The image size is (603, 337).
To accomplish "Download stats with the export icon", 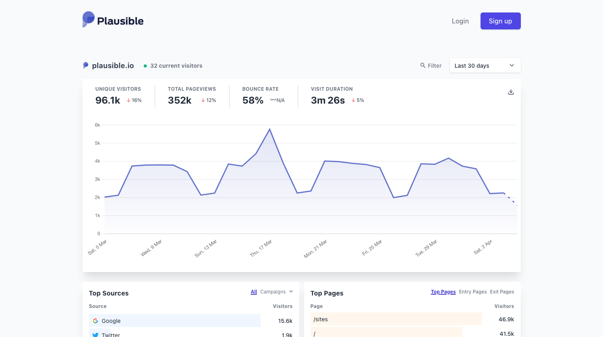I will pyautogui.click(x=511, y=92).
